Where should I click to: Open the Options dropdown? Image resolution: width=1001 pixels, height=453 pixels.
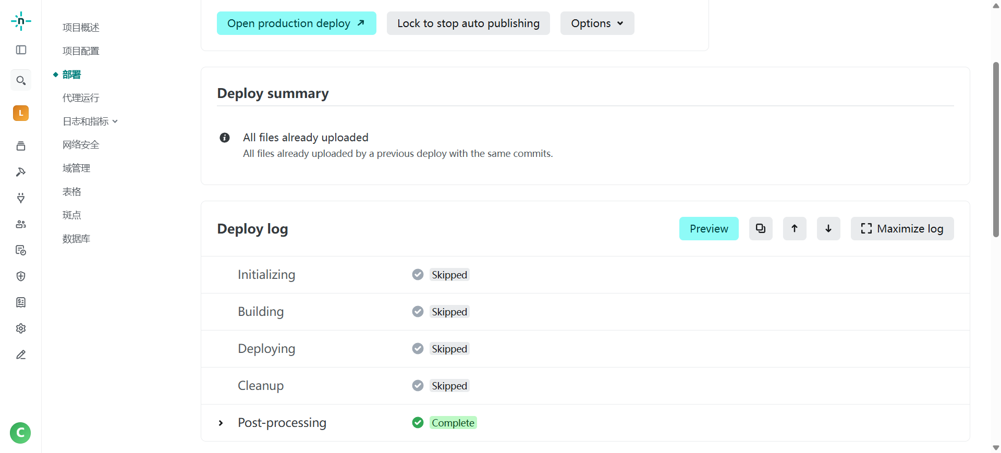point(597,23)
